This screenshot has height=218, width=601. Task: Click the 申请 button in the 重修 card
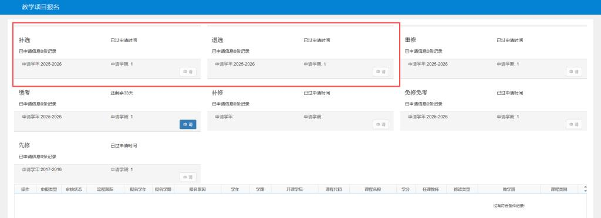pos(574,71)
